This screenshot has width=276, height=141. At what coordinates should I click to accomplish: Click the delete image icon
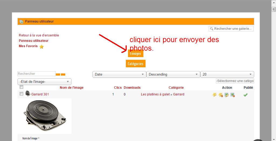coord(232,95)
